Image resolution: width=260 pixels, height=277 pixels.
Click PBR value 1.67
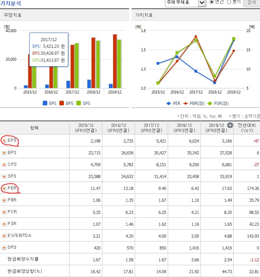pos(162,200)
